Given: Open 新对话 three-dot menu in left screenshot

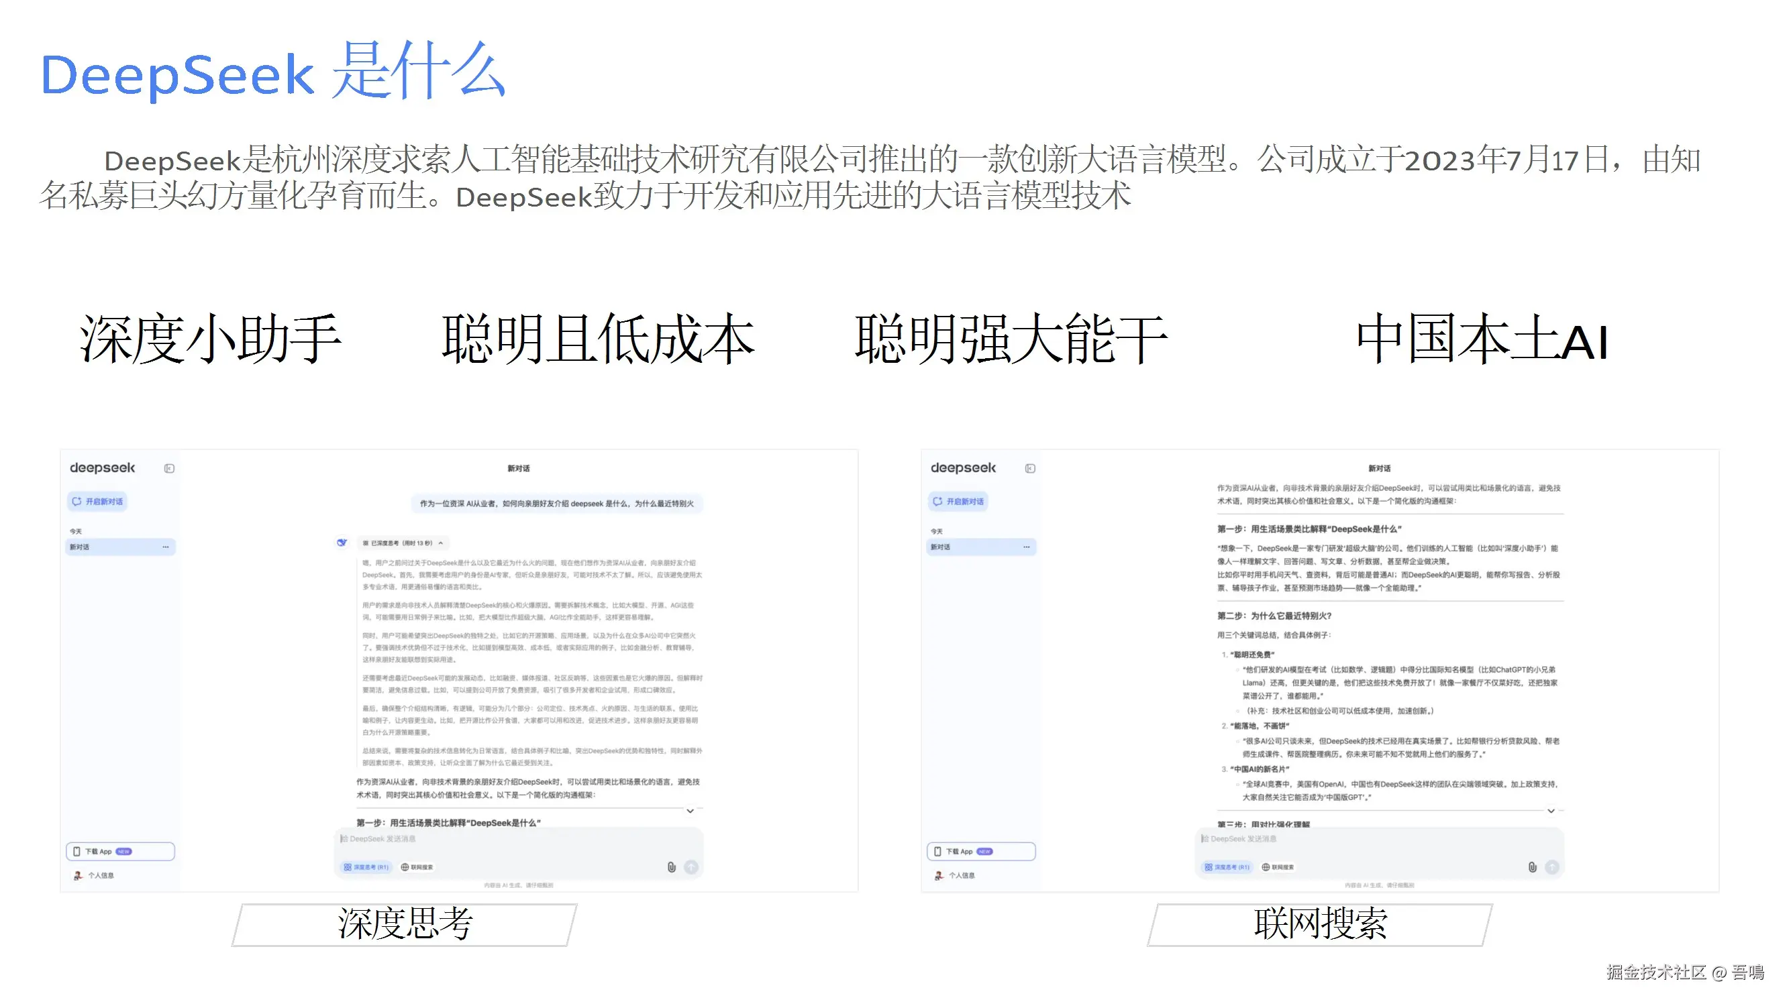Looking at the screenshot, I should click(165, 547).
